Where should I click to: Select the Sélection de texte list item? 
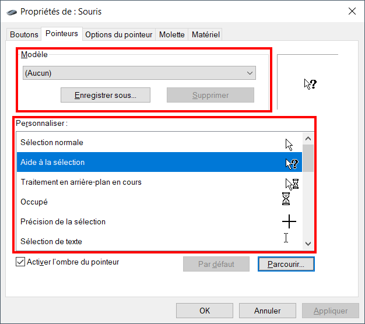[159, 241]
